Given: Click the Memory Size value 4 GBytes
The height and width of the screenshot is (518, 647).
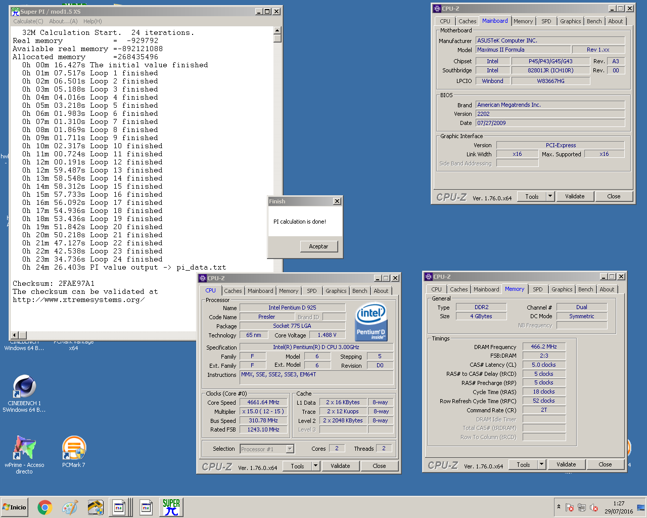Looking at the screenshot, I should [x=481, y=316].
